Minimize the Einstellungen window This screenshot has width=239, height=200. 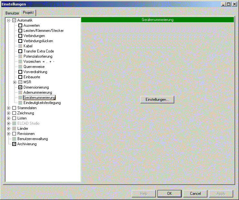223,4
